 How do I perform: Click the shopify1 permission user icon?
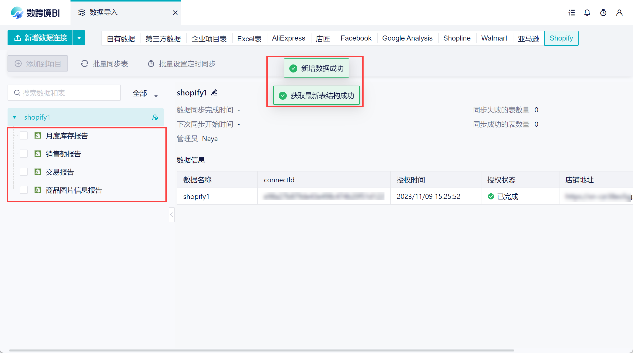pos(155,117)
